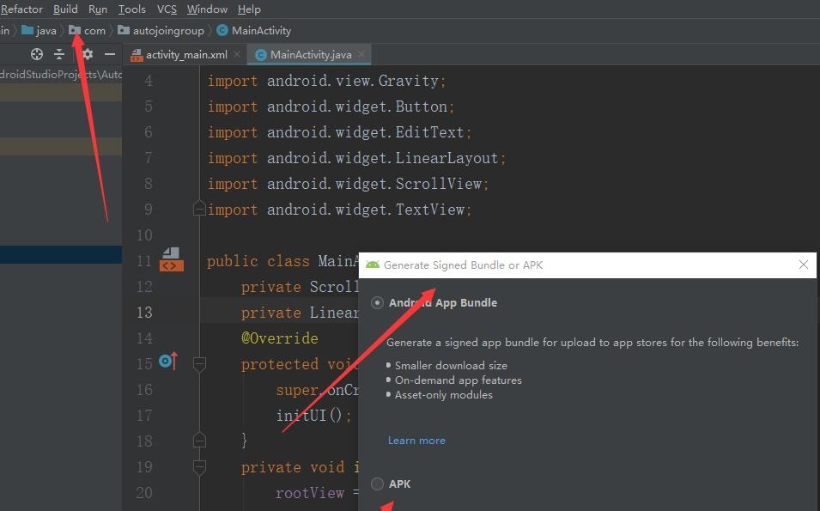
Task: Collapse the import block fold marker on line 9
Action: [199, 210]
